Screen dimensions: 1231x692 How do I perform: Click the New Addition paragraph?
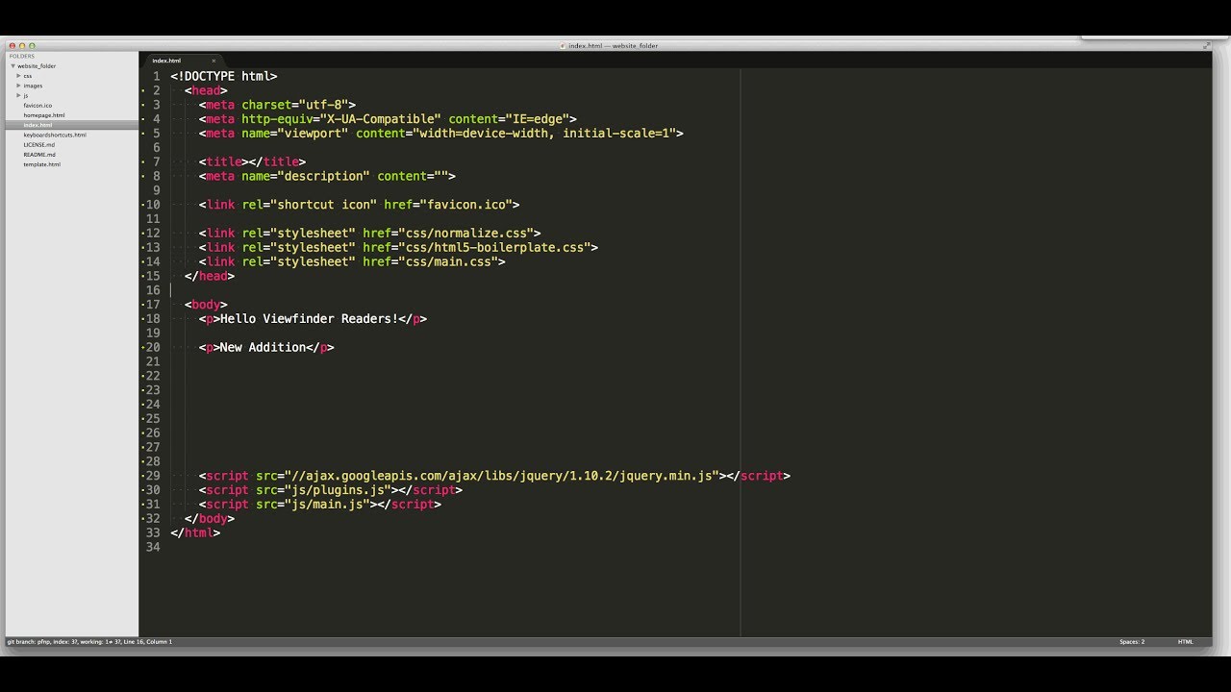point(266,347)
